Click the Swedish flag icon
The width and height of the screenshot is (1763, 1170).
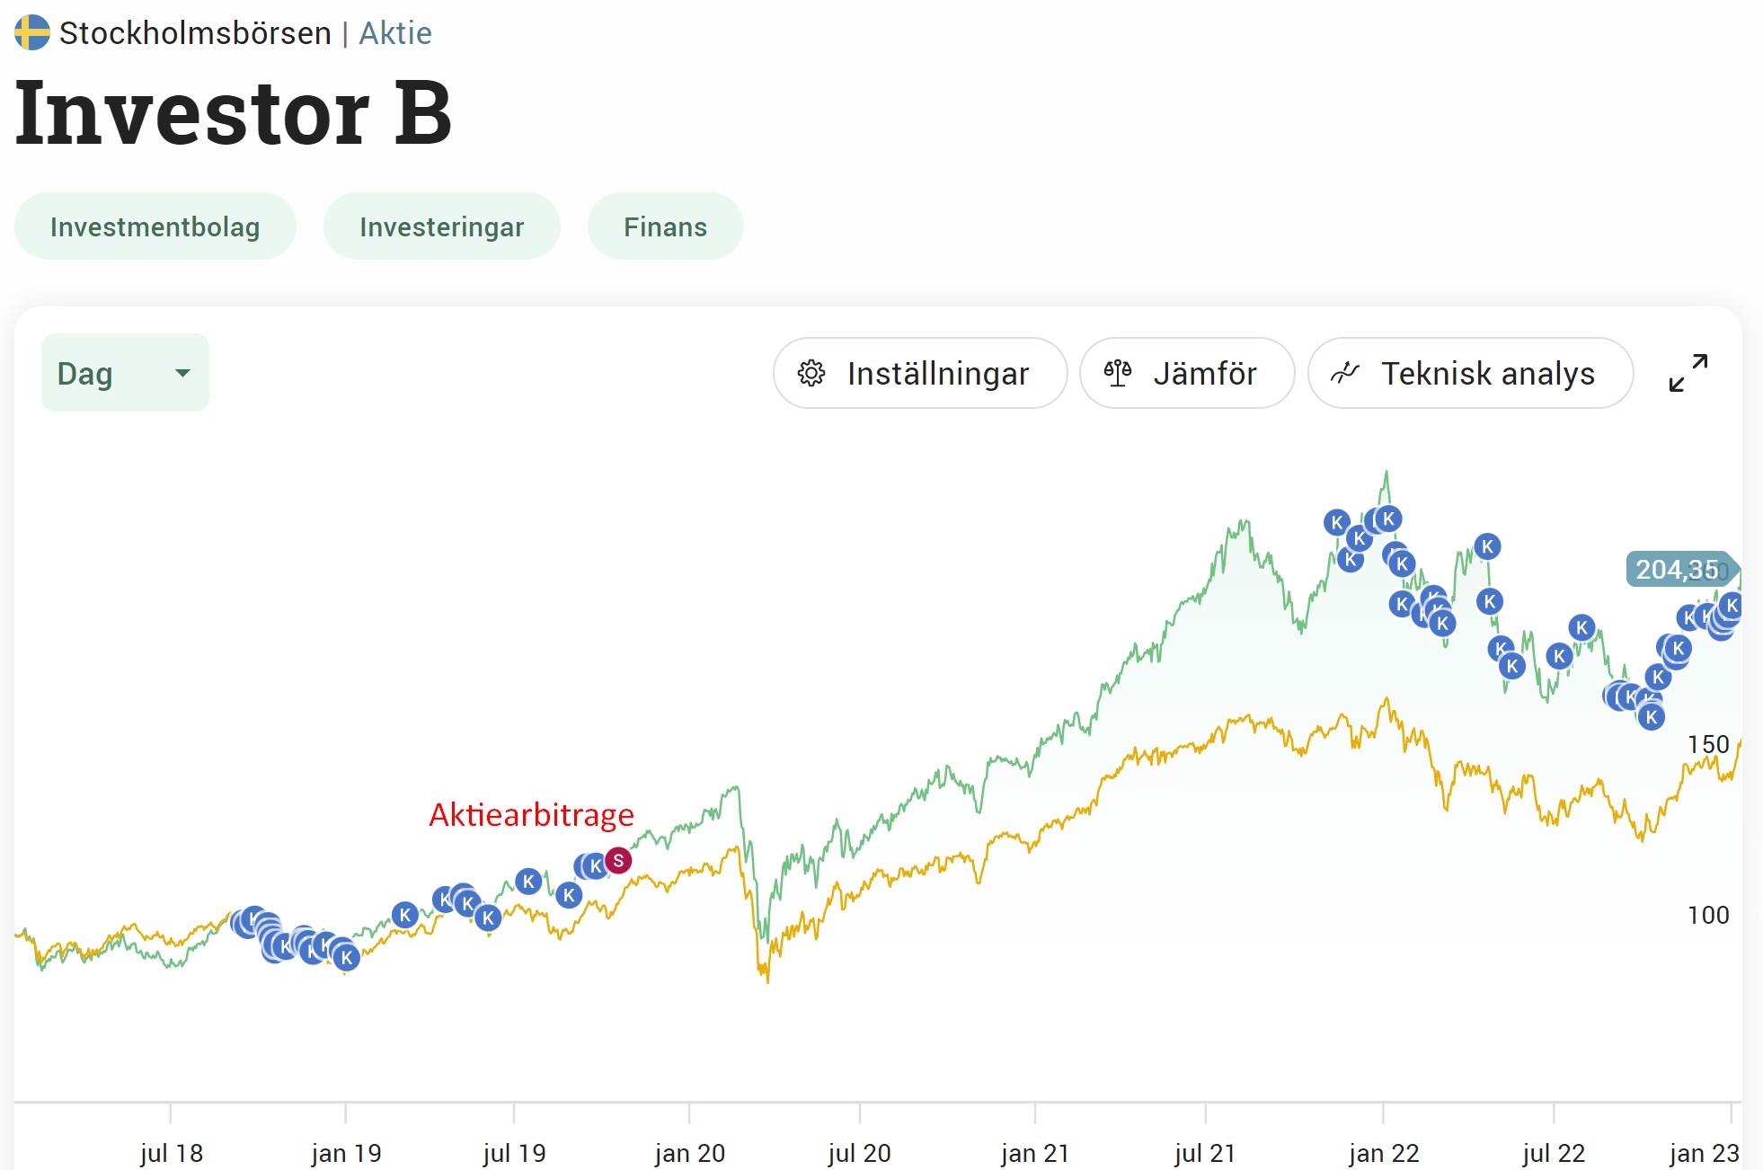click(x=32, y=32)
